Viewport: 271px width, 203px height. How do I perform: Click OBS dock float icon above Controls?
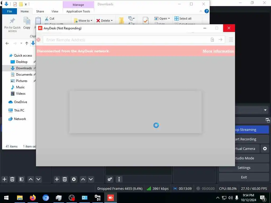[268, 120]
